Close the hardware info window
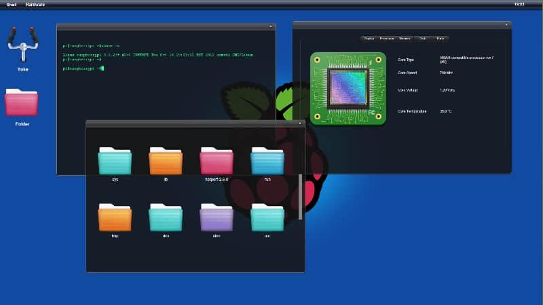The width and height of the screenshot is (543, 305). (x=506, y=24)
